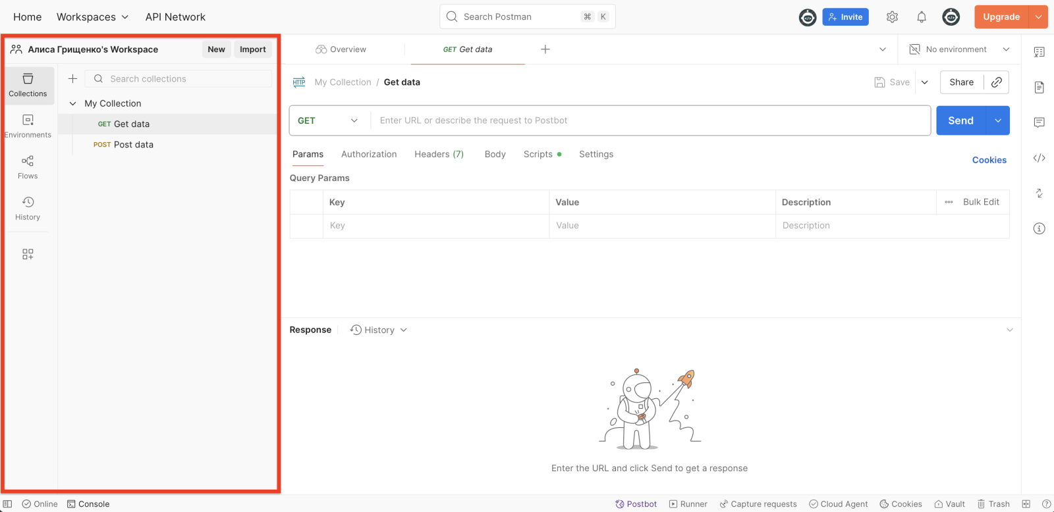Click the New button in the workspace header
This screenshot has height=512, width=1054.
tap(216, 49)
